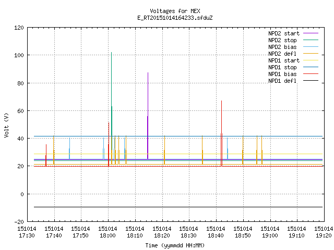Click the y-axis tick label 120

pyautogui.click(x=19, y=28)
